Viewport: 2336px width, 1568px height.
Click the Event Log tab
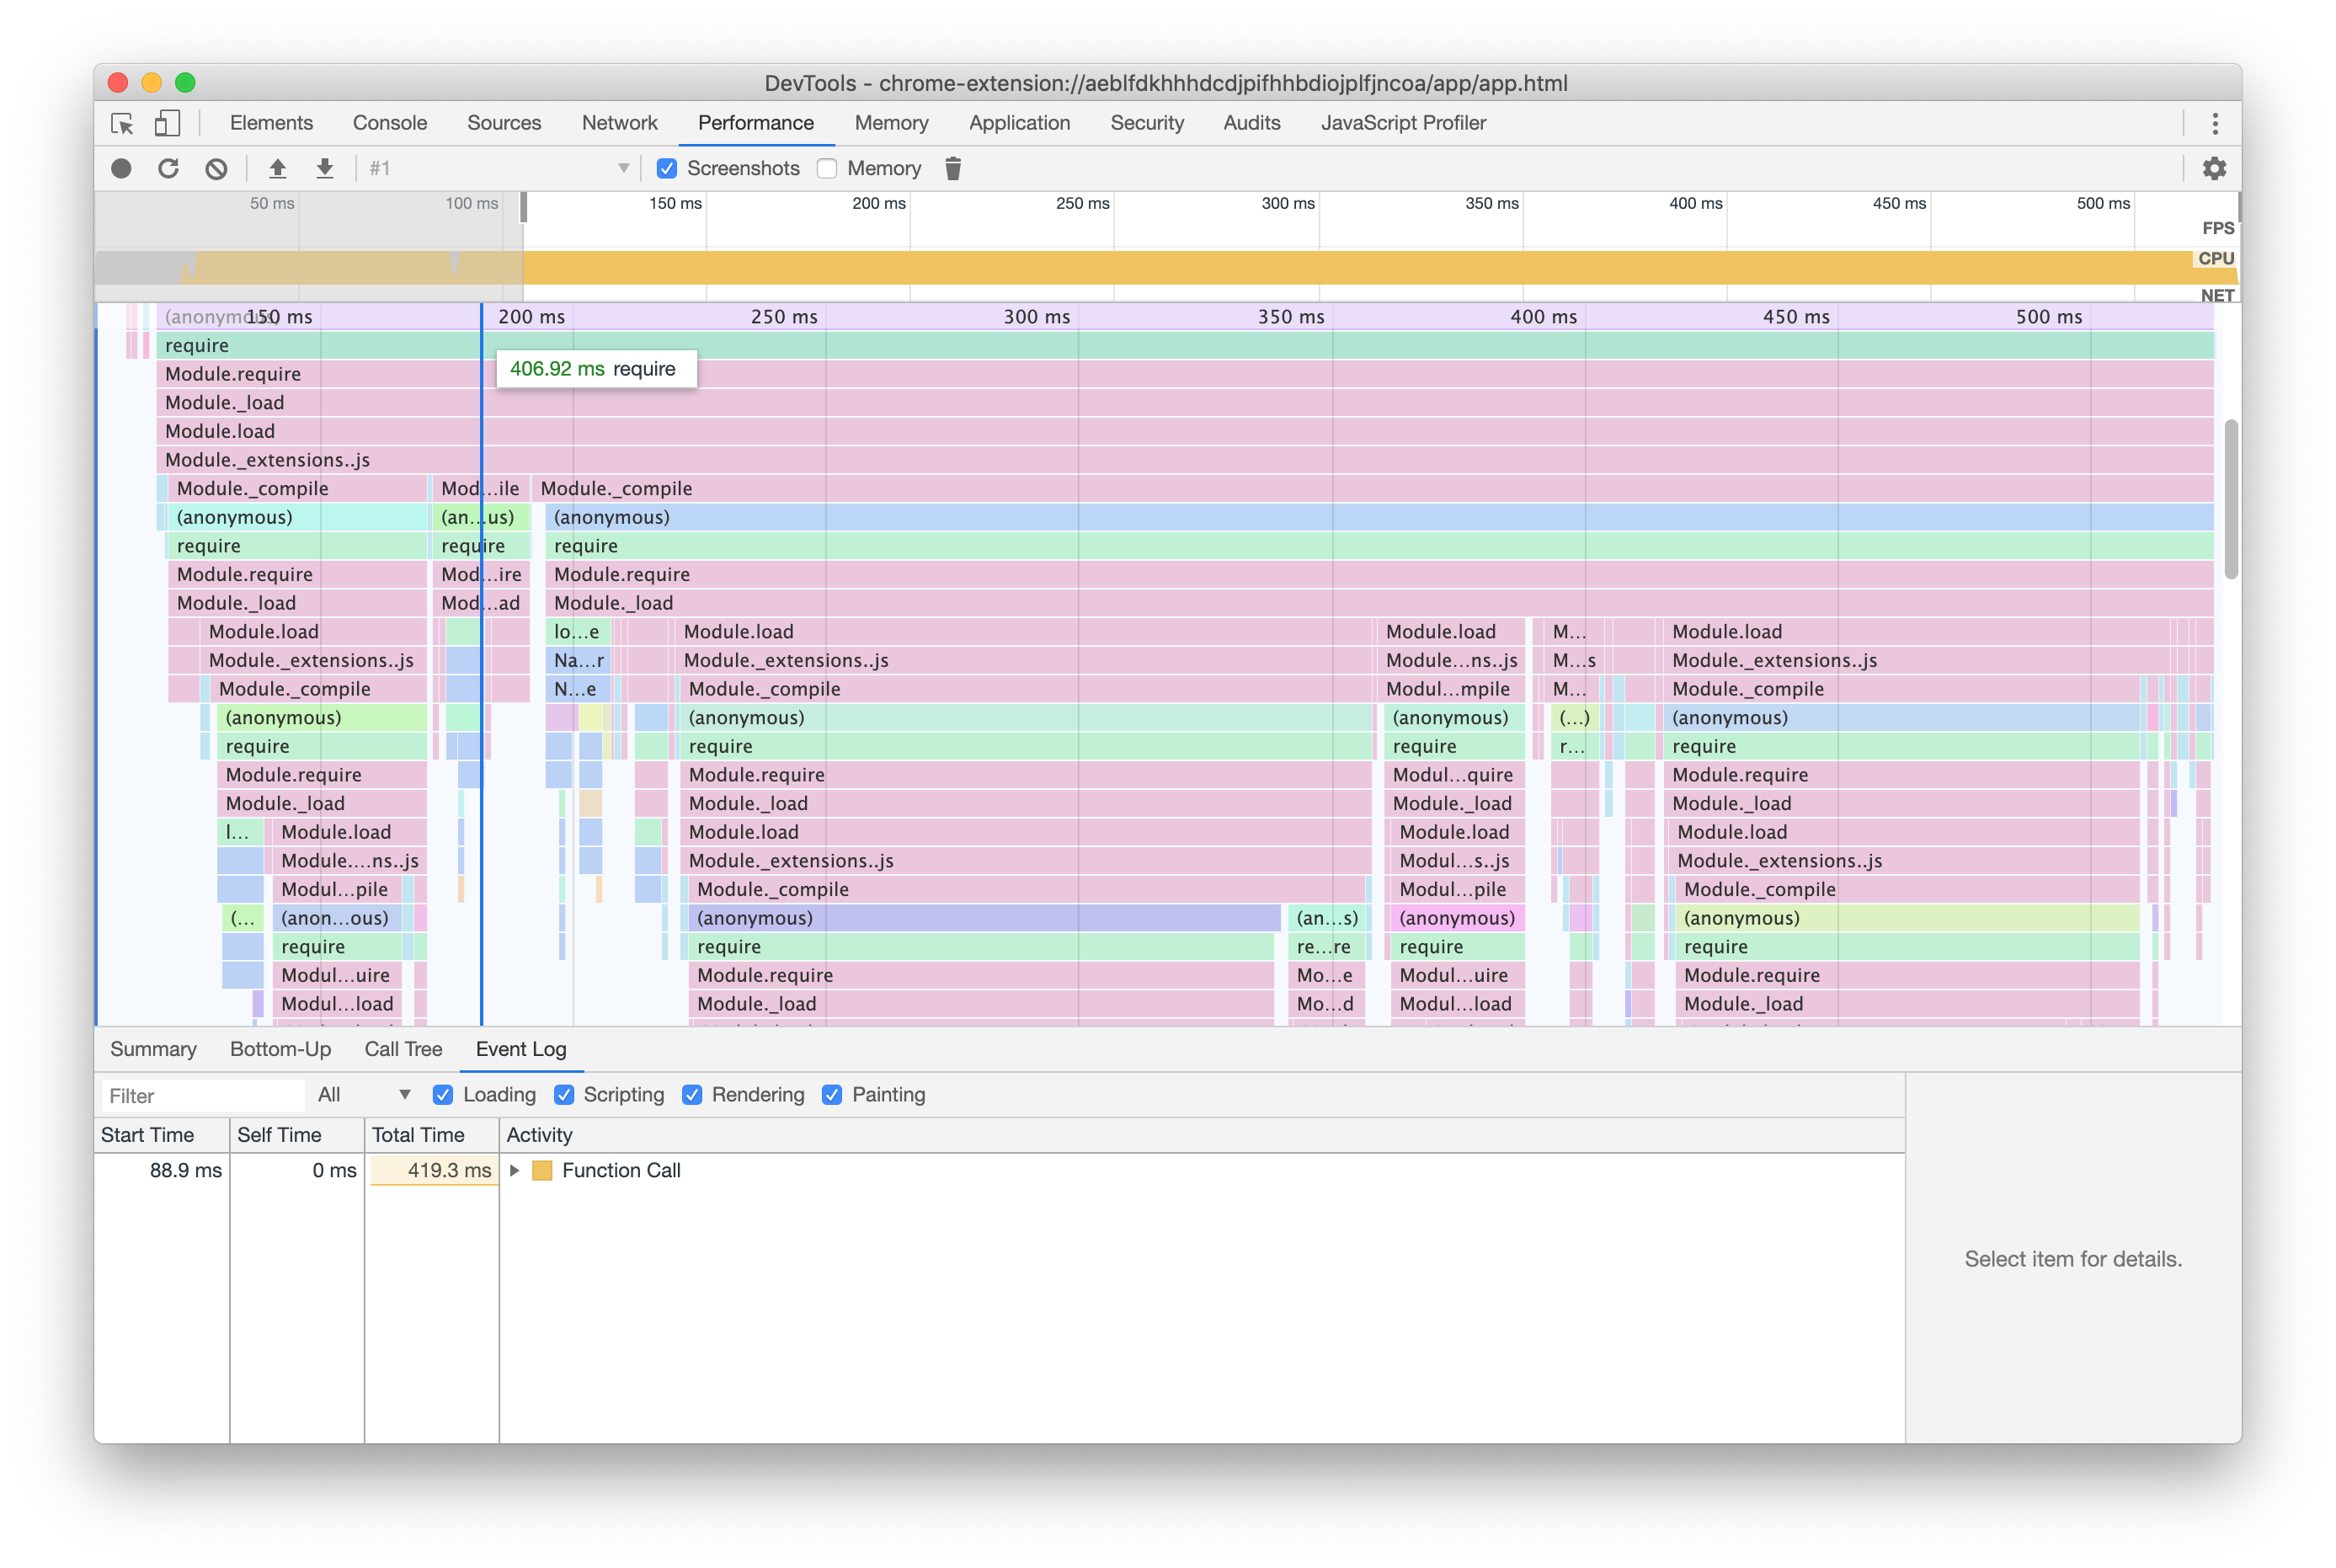[x=523, y=1048]
